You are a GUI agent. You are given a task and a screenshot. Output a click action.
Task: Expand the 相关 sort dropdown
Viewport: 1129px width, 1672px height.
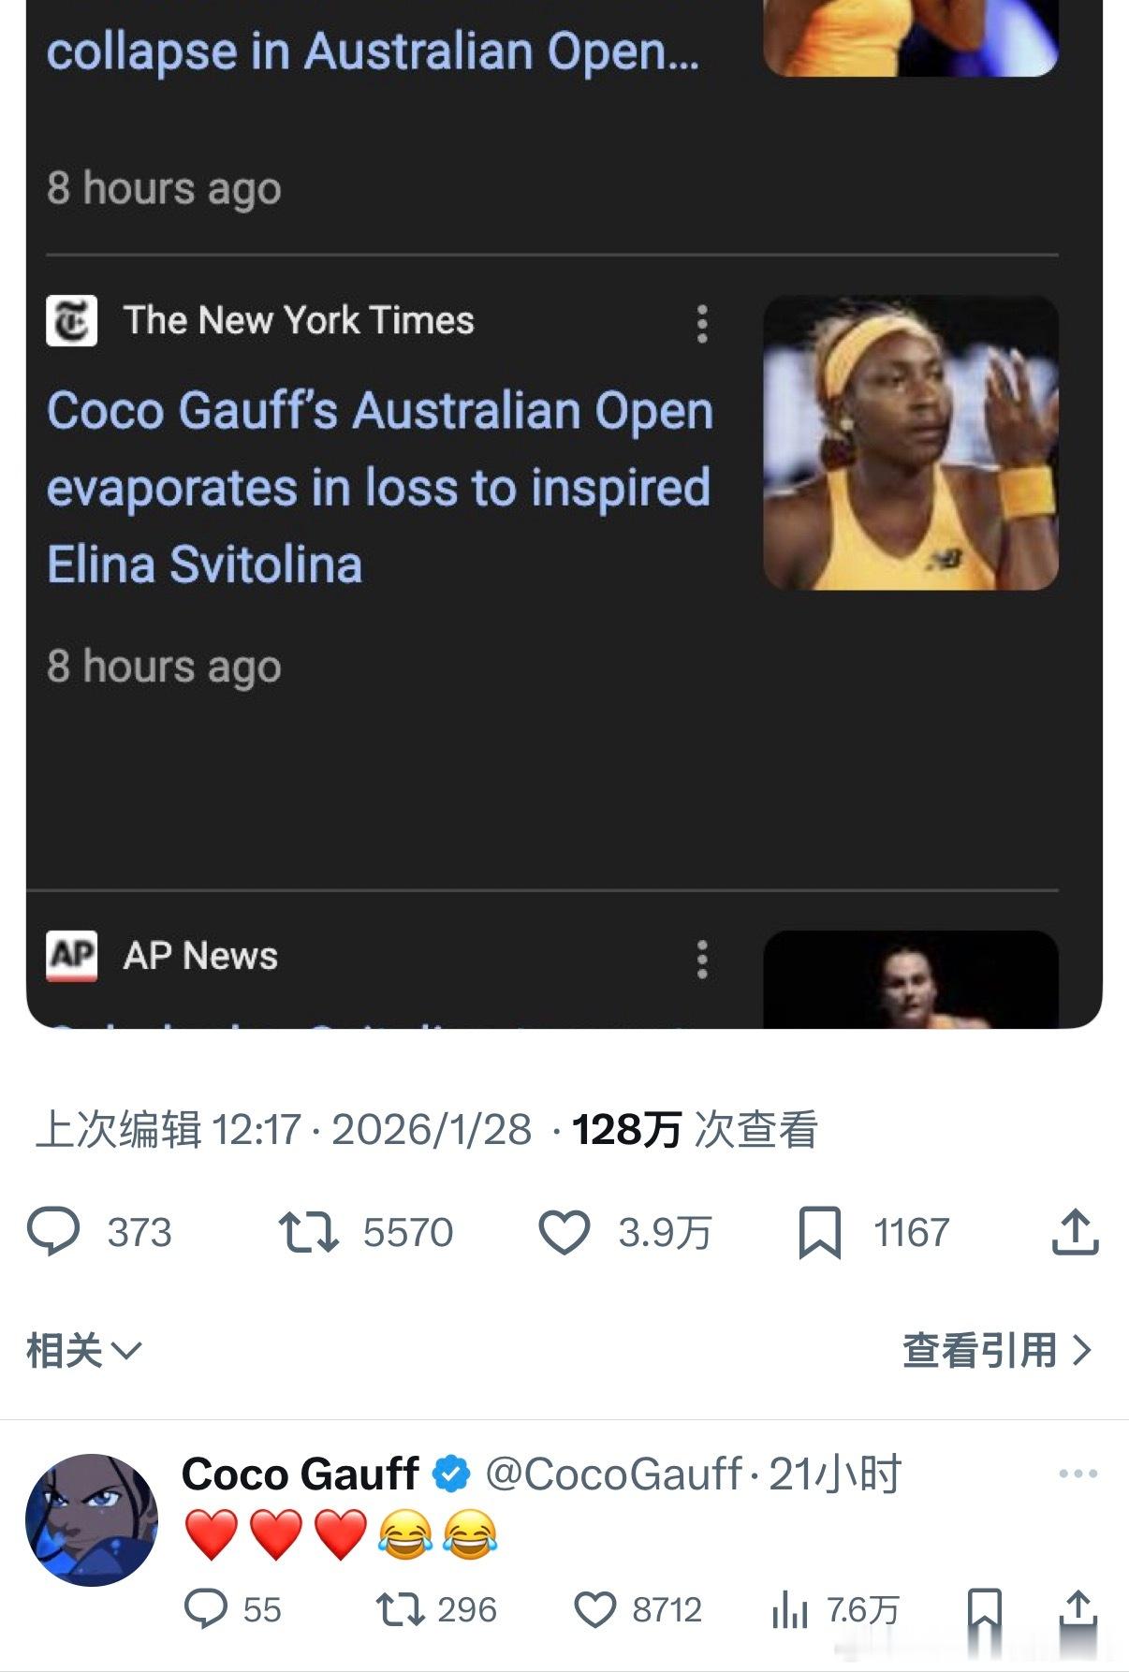tap(84, 1351)
